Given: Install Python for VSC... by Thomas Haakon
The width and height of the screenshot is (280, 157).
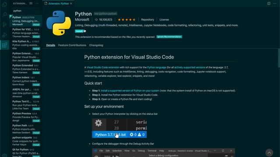Looking at the screenshot, I should coord(36,37).
